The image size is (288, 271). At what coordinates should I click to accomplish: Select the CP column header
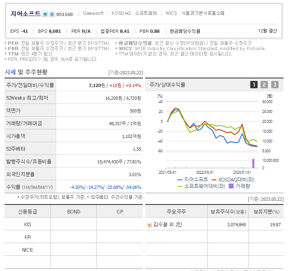pyautogui.click(x=120, y=212)
